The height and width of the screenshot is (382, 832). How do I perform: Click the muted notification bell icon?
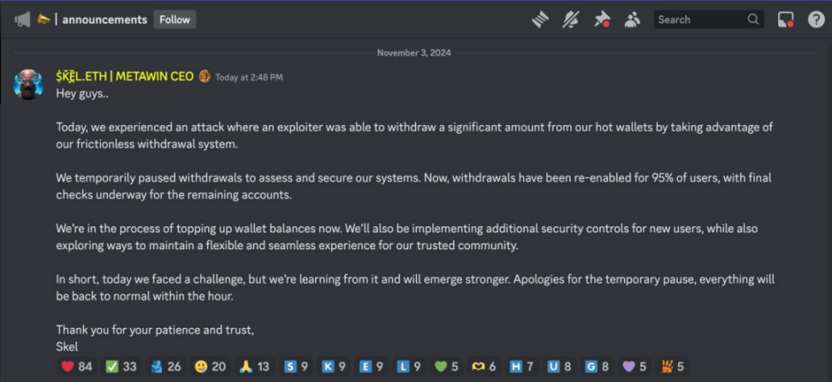coord(571,20)
